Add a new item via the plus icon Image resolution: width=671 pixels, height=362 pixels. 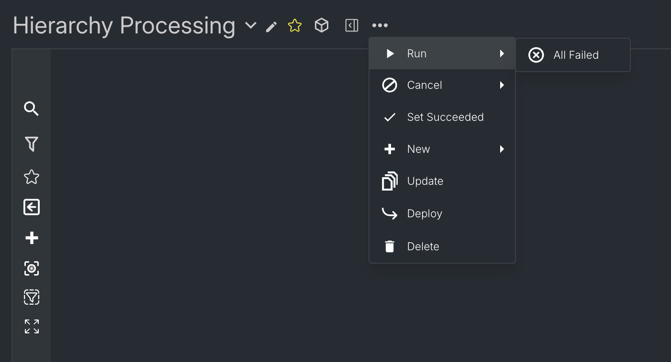[31, 238]
